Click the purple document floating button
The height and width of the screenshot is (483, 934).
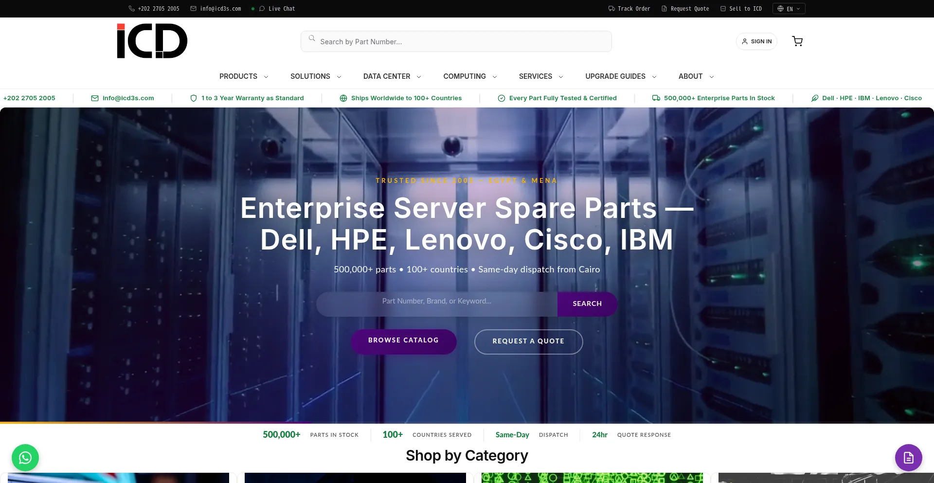pyautogui.click(x=908, y=458)
